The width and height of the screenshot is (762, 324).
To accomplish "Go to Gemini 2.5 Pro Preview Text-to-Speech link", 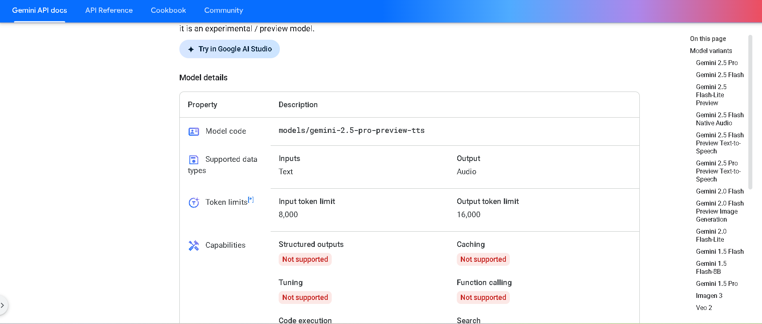I will [718, 171].
